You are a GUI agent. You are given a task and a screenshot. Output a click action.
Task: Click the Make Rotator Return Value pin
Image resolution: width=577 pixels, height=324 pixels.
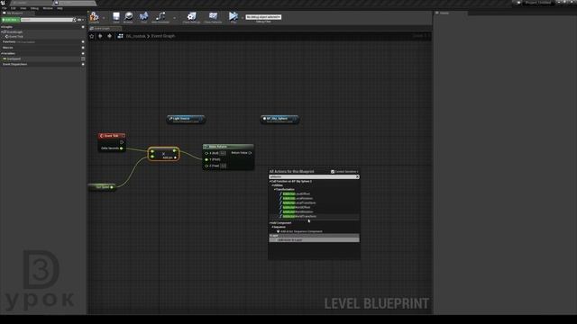(x=250, y=153)
